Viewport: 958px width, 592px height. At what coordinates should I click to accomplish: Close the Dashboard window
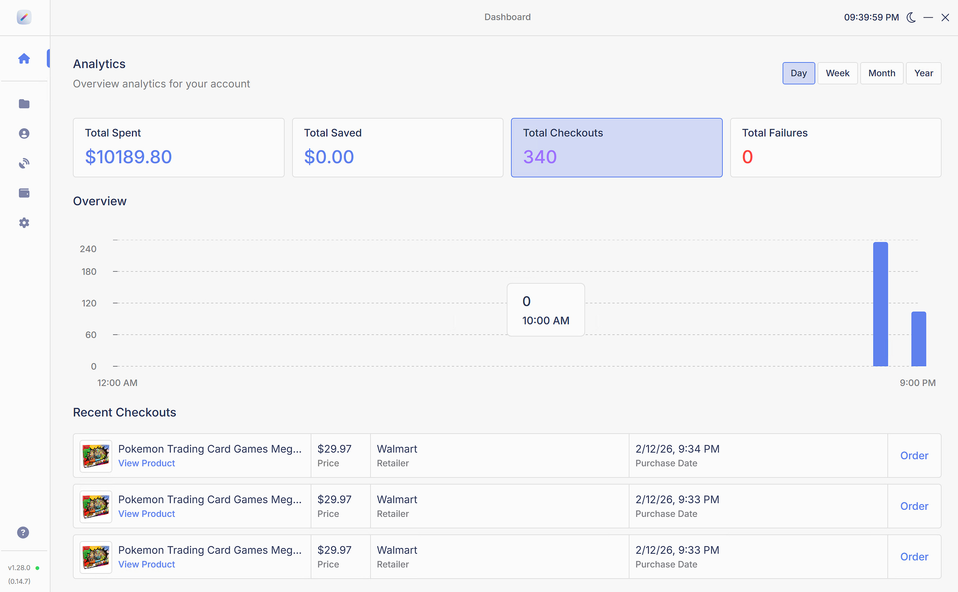(945, 17)
